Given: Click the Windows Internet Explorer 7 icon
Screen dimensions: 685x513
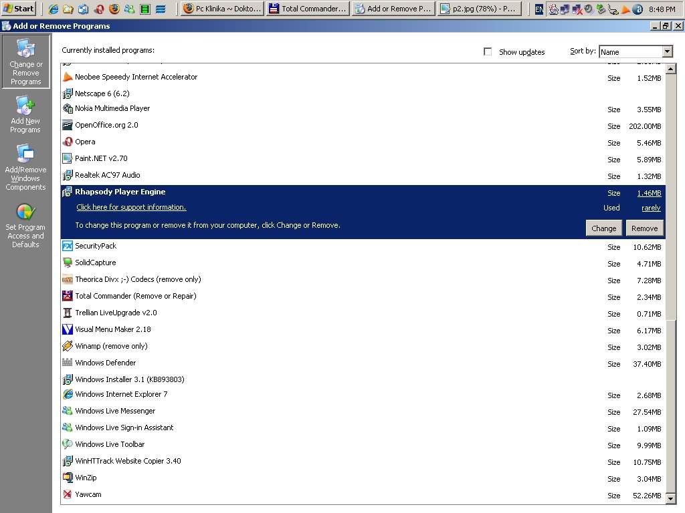Looking at the screenshot, I should [68, 394].
